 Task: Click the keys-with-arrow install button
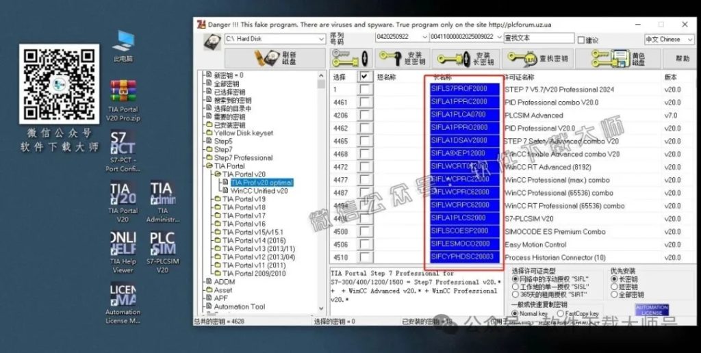[x=351, y=58]
